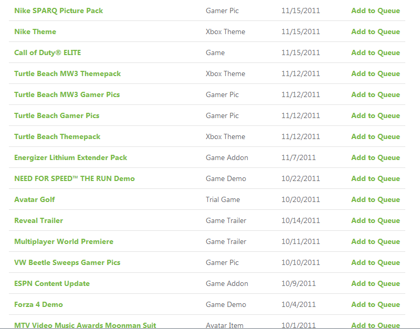The height and width of the screenshot is (329, 420).
Task: Select Game type in Call of Duty row
Action: (215, 52)
